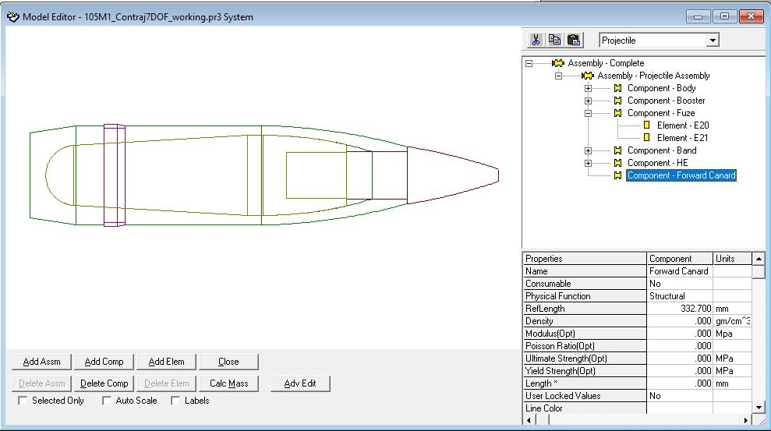The width and height of the screenshot is (771, 431).
Task: Turn on the Labels checkbox
Action: click(176, 401)
